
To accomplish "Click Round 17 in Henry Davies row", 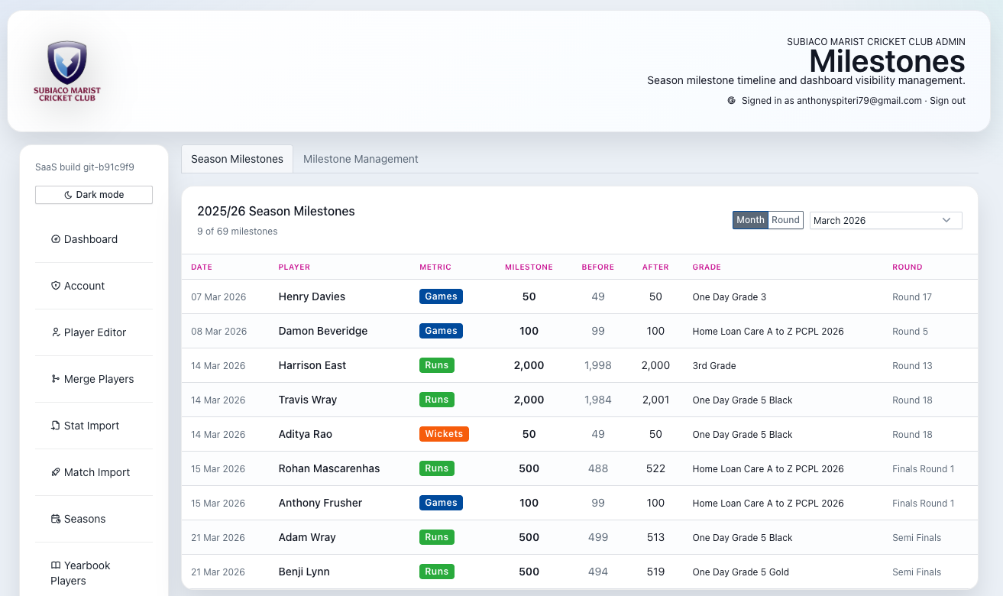I will coord(912,296).
